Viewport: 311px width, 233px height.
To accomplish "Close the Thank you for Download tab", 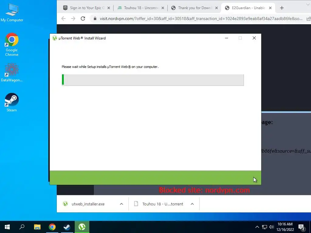I will pyautogui.click(x=217, y=8).
